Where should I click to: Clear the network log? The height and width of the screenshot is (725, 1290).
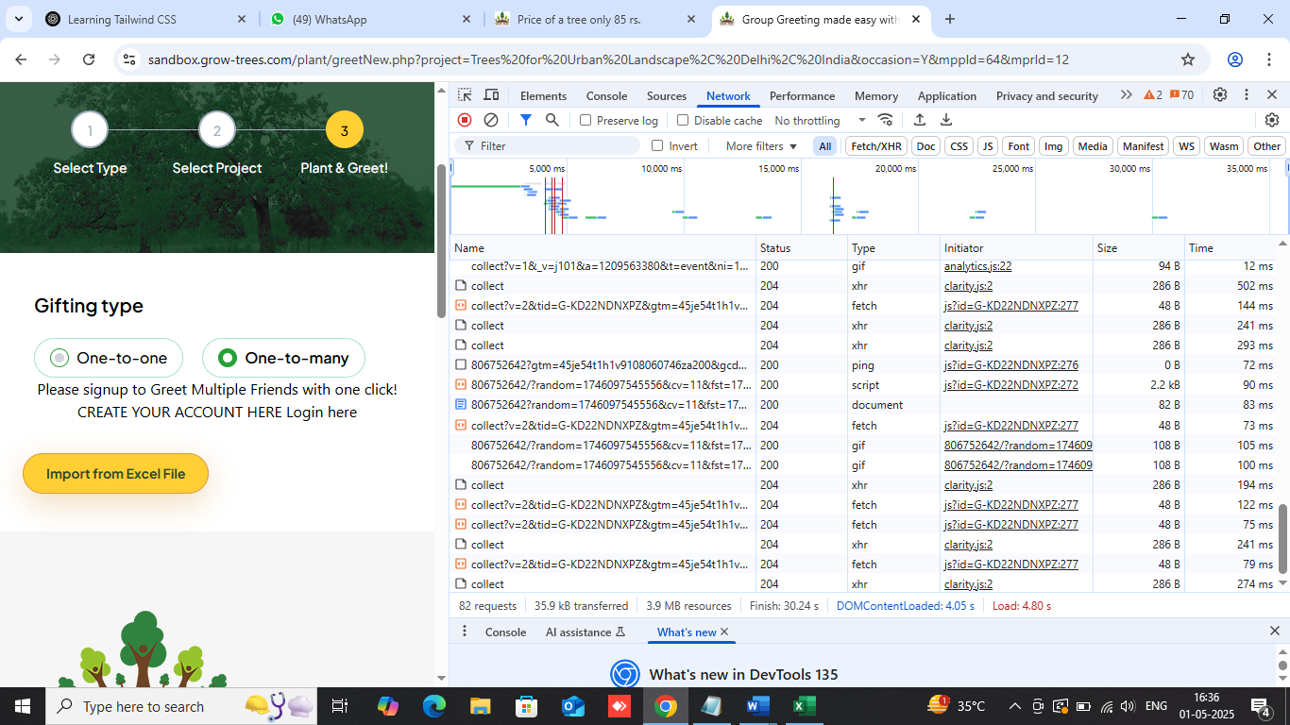click(491, 120)
